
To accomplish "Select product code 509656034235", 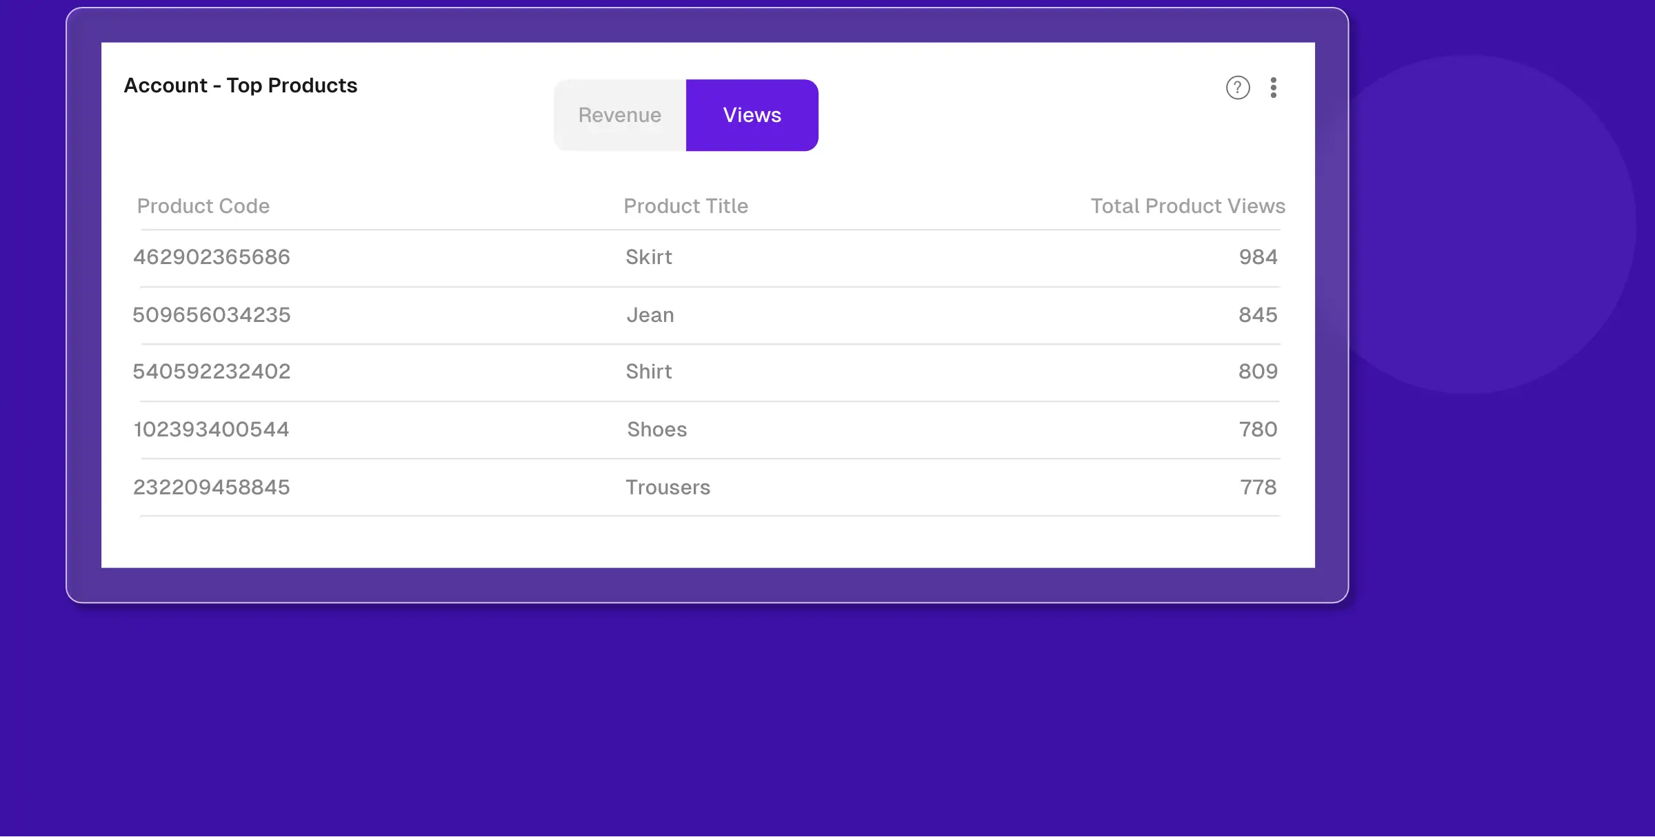I will click(x=212, y=315).
